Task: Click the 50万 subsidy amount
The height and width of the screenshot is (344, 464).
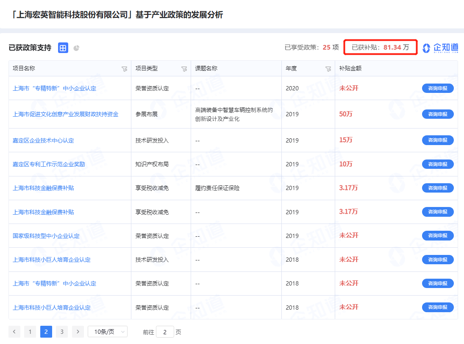Action: [x=346, y=114]
